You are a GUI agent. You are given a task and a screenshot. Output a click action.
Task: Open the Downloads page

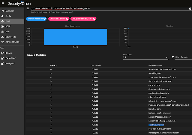tap(12, 37)
